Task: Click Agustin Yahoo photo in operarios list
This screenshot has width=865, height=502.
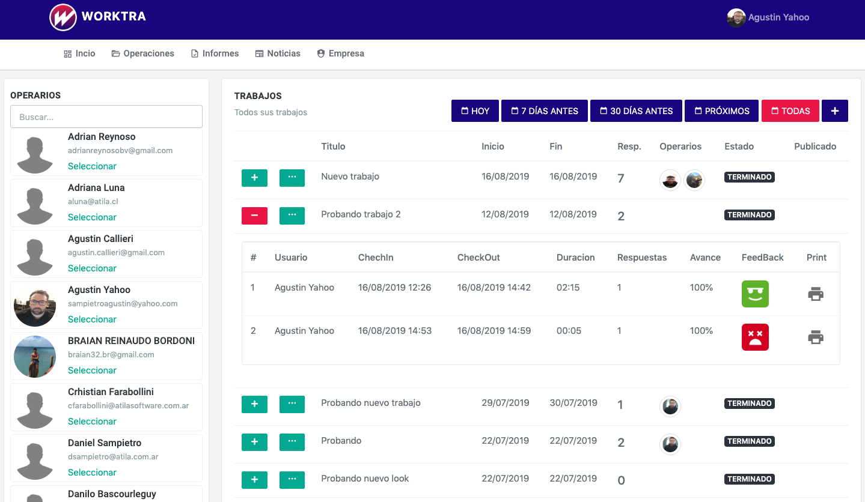Action: click(x=35, y=306)
